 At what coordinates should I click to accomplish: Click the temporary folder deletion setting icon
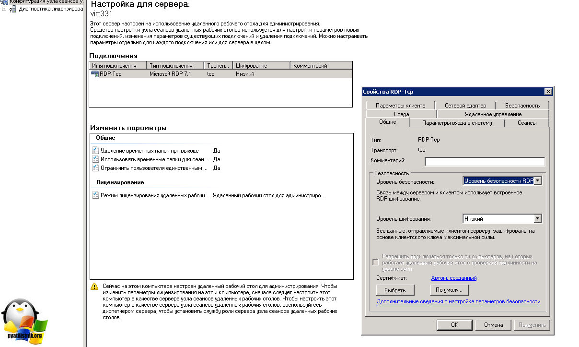click(95, 151)
